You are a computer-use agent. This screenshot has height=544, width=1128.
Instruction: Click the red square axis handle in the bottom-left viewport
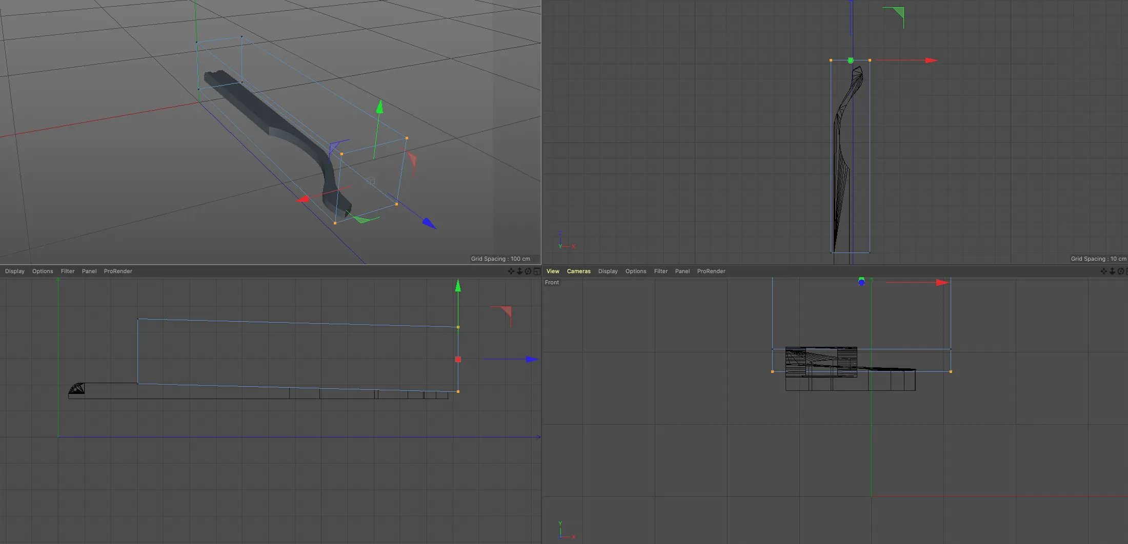click(458, 360)
